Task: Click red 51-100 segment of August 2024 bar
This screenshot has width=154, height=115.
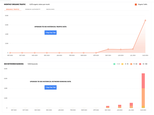Action: point(143,80)
